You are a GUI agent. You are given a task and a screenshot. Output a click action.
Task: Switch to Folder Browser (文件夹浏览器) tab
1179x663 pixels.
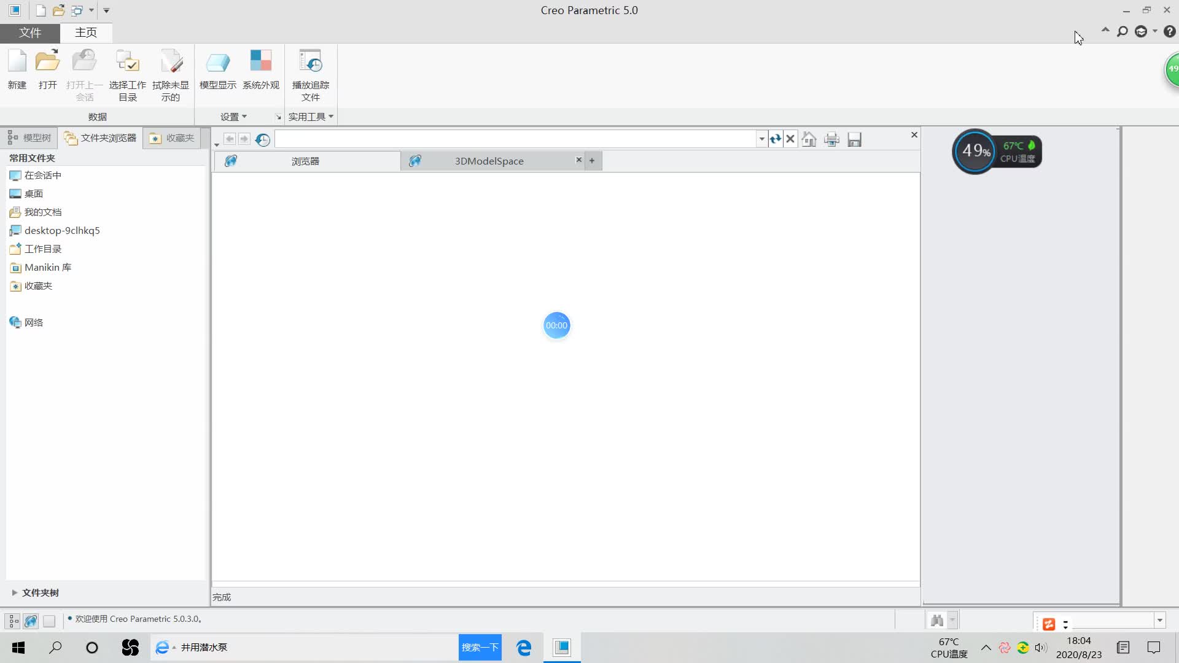click(x=100, y=138)
